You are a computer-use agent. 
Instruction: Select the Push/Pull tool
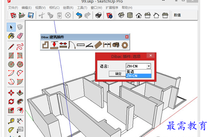click(x=20, y=93)
